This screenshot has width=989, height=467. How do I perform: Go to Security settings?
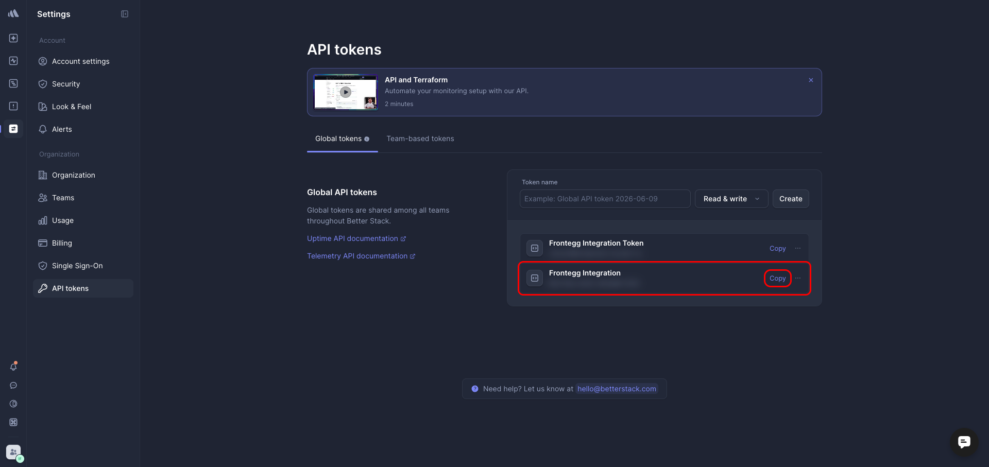tap(83, 84)
